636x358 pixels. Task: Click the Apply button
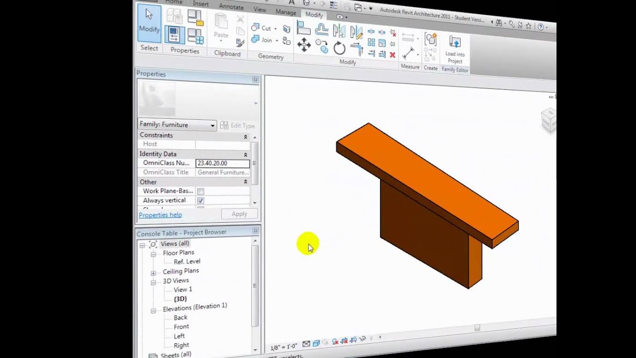coord(239,214)
